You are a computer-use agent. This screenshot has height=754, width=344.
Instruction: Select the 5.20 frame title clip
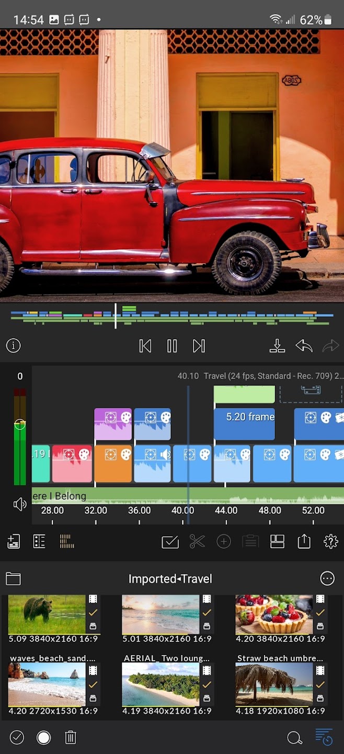pos(244,424)
